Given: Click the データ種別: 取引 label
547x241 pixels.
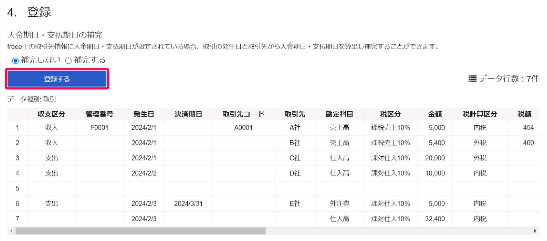Looking at the screenshot, I should [x=32, y=99].
